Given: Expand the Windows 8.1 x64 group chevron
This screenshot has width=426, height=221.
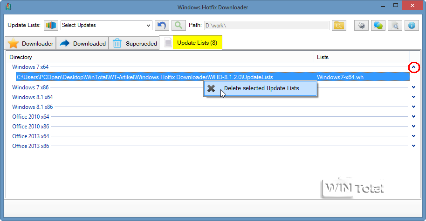Looking at the screenshot, I should coord(414,97).
